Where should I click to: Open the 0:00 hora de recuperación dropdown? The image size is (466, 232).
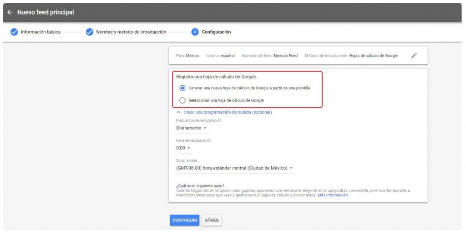(183, 148)
